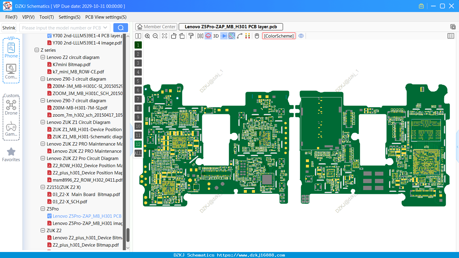Viewport: 459px width, 258px height.
Task: Open the www.dzkj16888.com link
Action: coord(251,255)
